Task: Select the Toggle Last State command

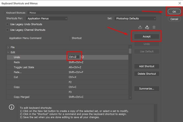Action: click(x=67, y=67)
